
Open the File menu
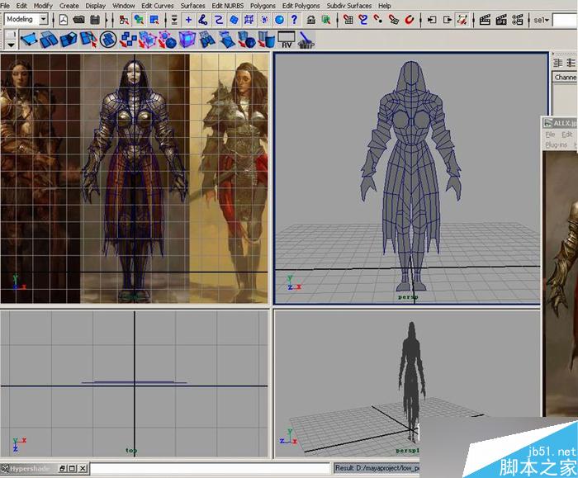coord(5,6)
